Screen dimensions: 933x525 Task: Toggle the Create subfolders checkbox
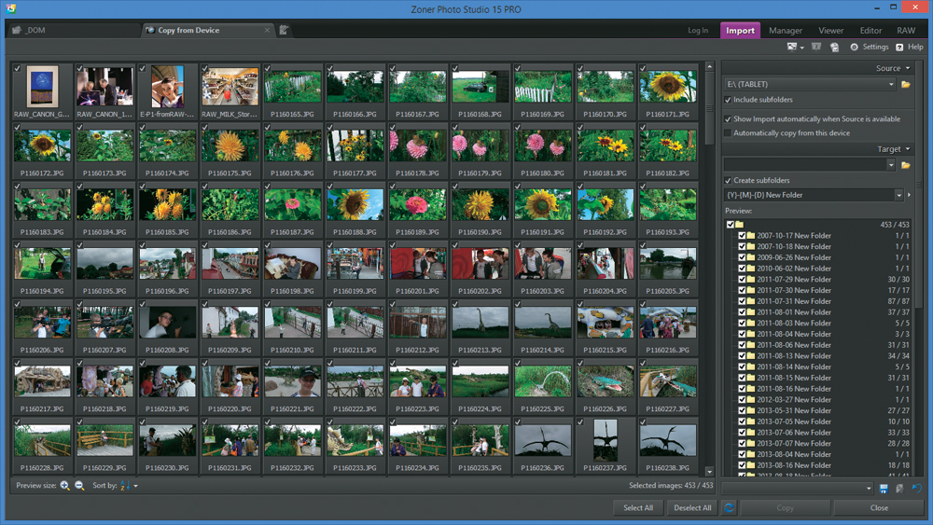729,180
